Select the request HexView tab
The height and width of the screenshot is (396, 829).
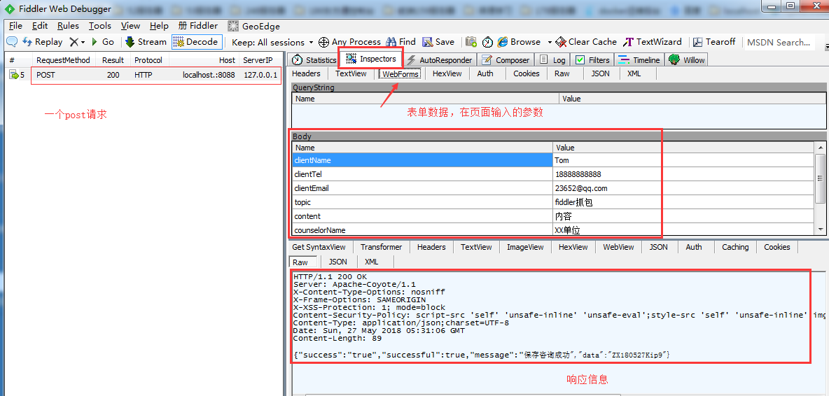coord(447,73)
